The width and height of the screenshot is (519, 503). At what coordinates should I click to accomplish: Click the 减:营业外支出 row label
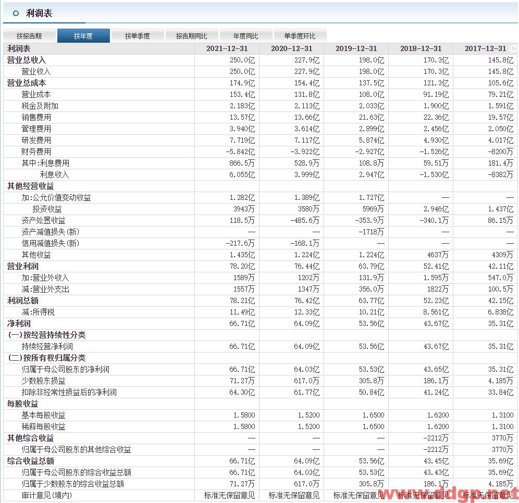(x=45, y=290)
